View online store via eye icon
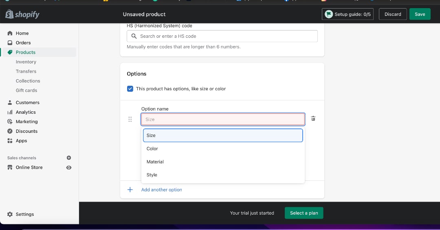The image size is (440, 230). [x=69, y=167]
